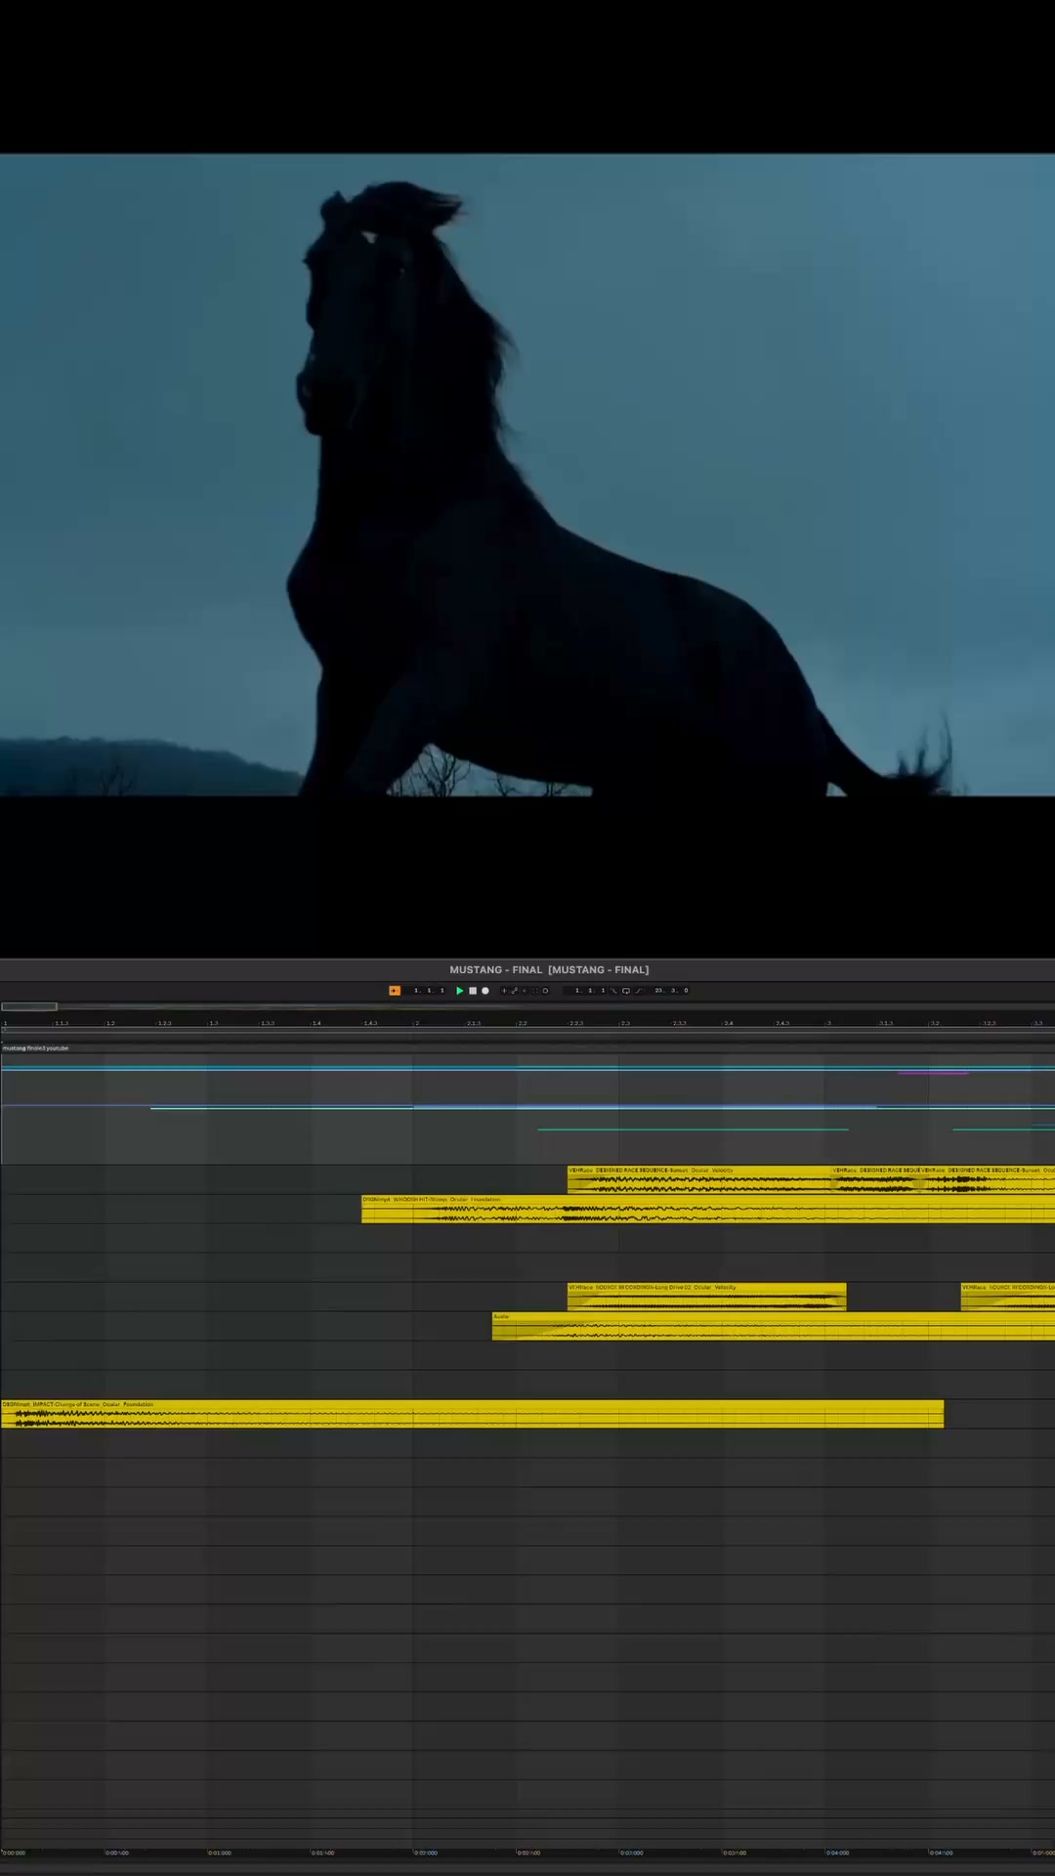Viewport: 1055px width, 1876px height.
Task: Click the 0:04:000 mark on bottom time ruler
Action: (x=838, y=1853)
